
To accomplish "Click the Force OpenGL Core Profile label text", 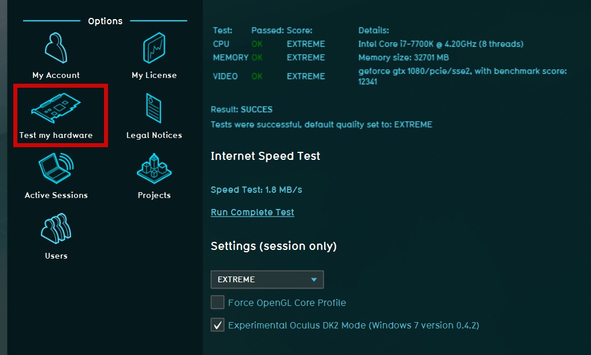I will click(287, 302).
